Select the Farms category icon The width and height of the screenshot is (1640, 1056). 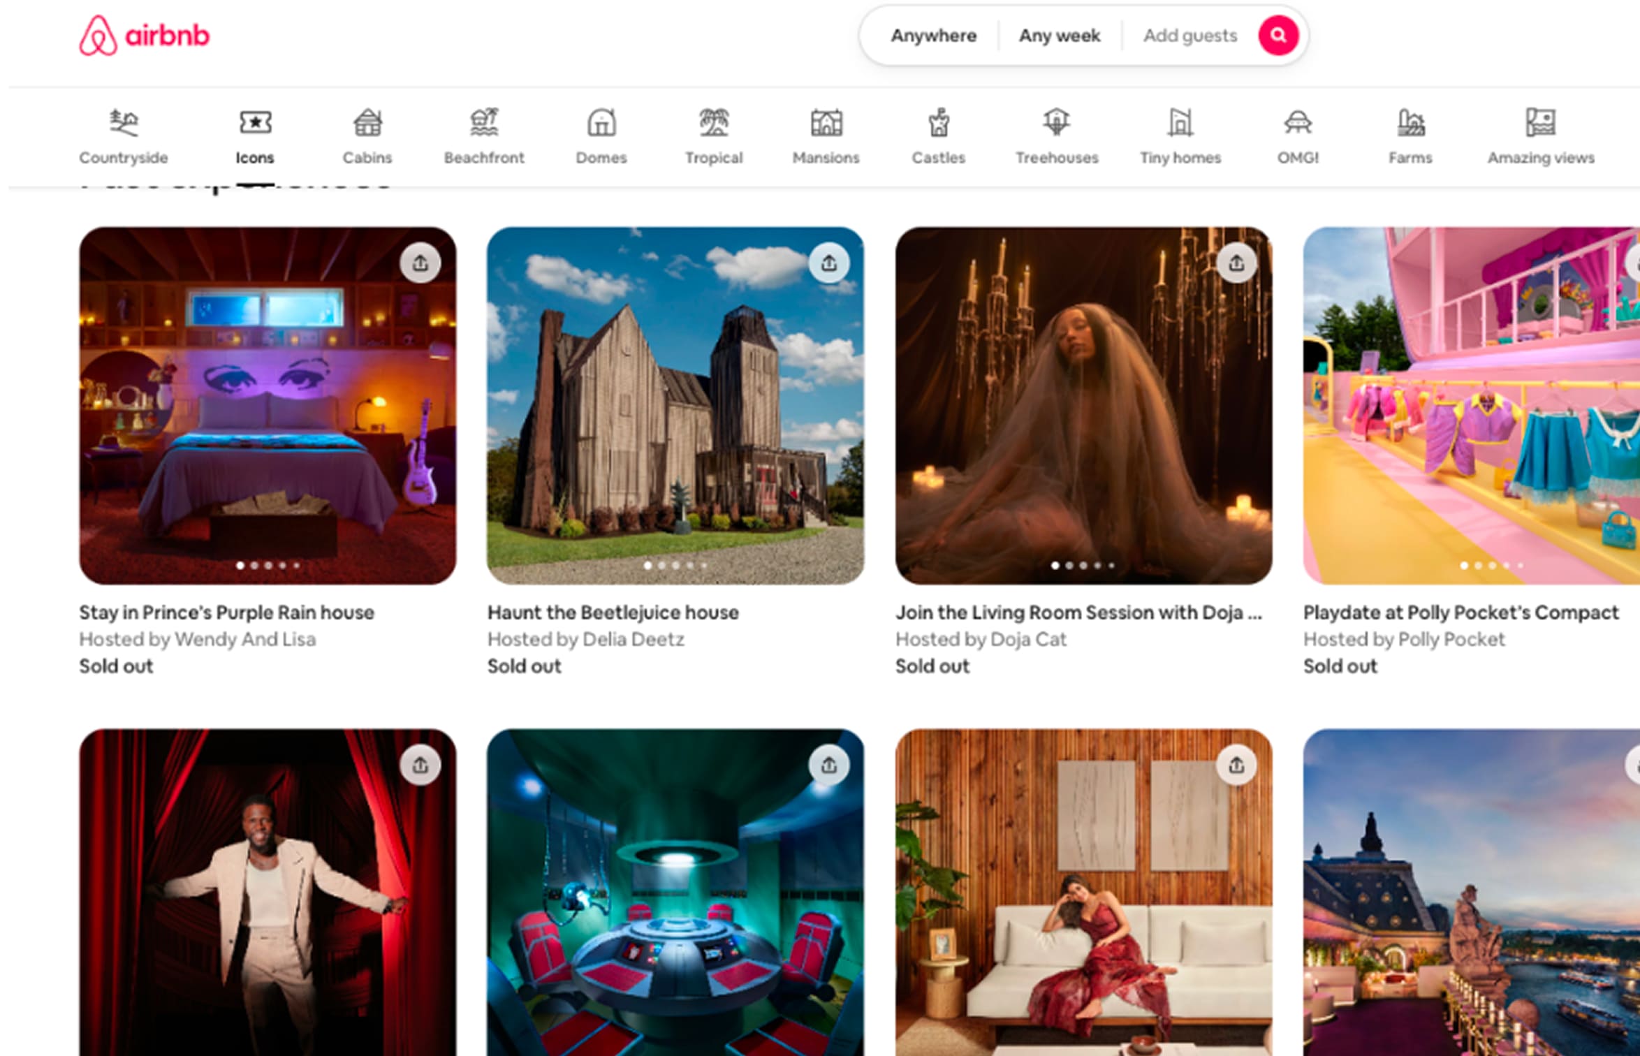[x=1410, y=122]
